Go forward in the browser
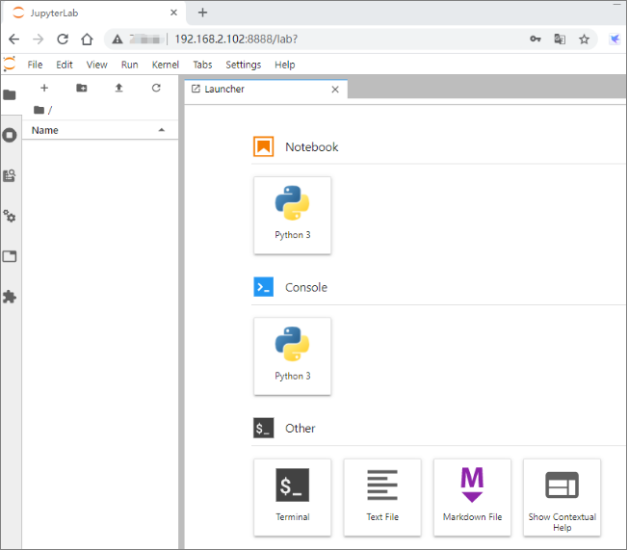The height and width of the screenshot is (550, 628). (x=39, y=39)
